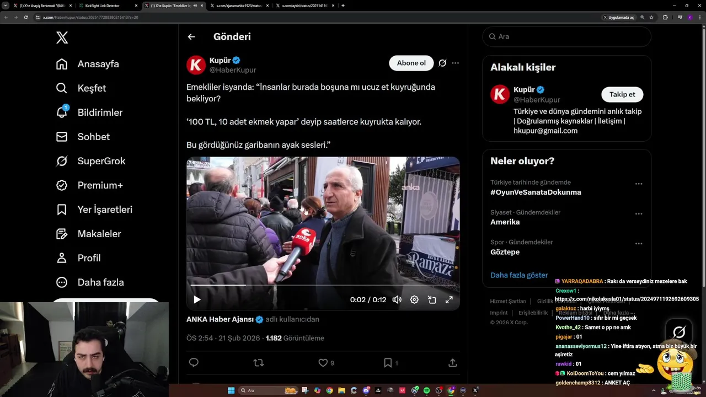Enter fullscreen video mode
706x397 pixels.
(x=449, y=300)
